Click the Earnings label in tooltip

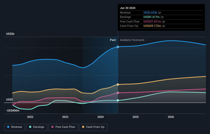[x=125, y=17]
